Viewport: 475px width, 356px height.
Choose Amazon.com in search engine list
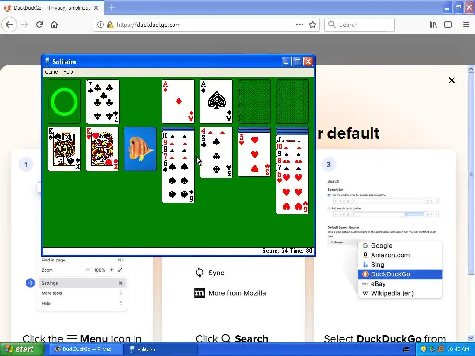pos(400,255)
